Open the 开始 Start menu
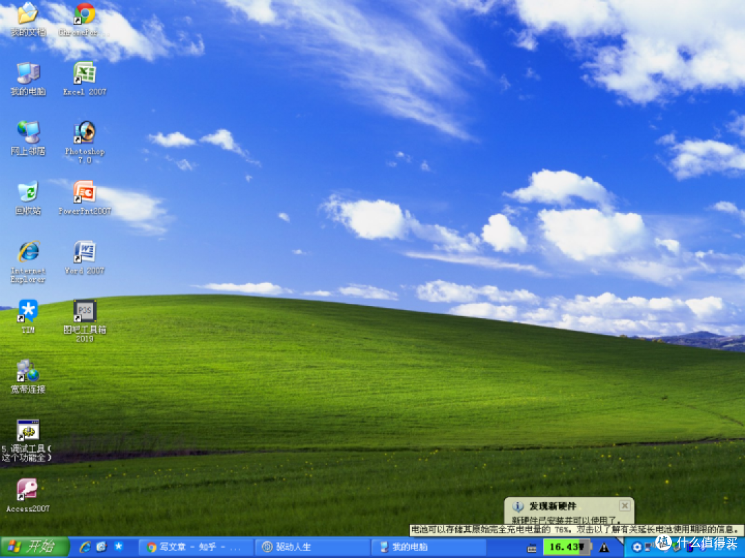 point(34,547)
